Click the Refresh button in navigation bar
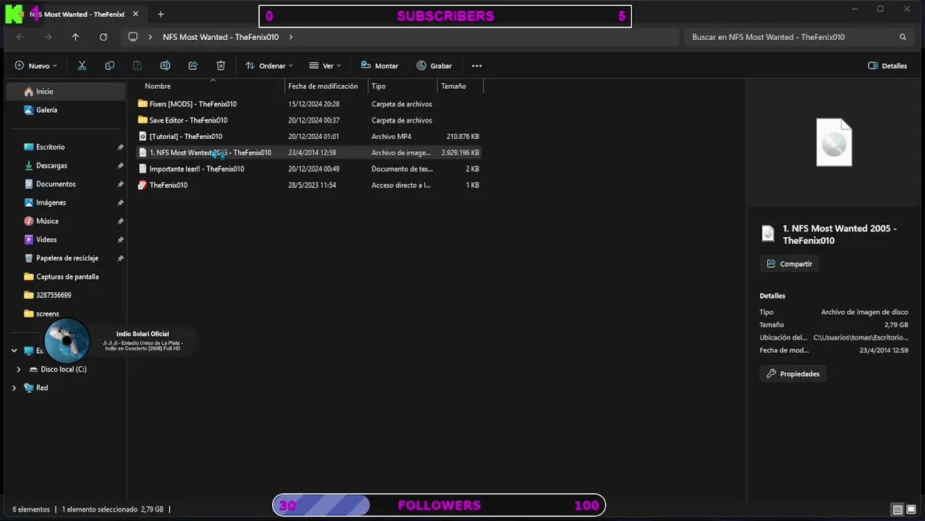 [x=104, y=37]
